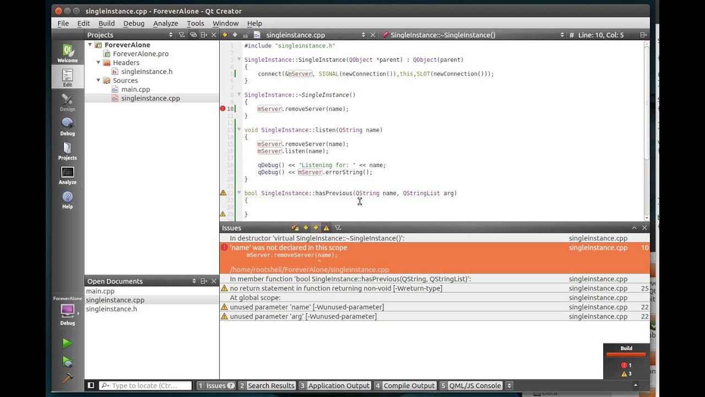Open ForeverAlone.pro in project tree
The width and height of the screenshot is (705, 397).
140,53
